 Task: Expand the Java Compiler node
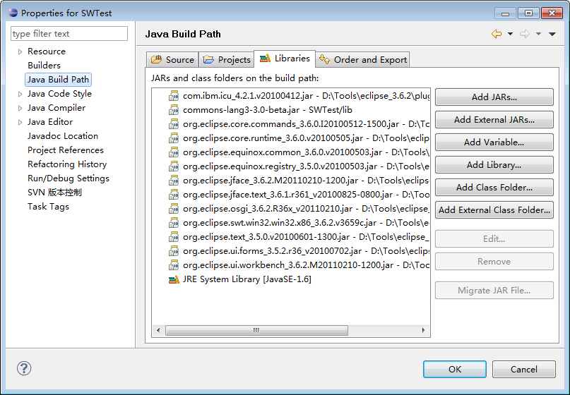click(20, 108)
